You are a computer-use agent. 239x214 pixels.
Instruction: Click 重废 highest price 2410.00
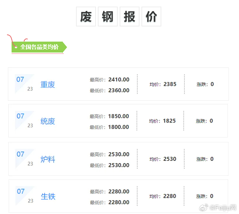(x=119, y=80)
